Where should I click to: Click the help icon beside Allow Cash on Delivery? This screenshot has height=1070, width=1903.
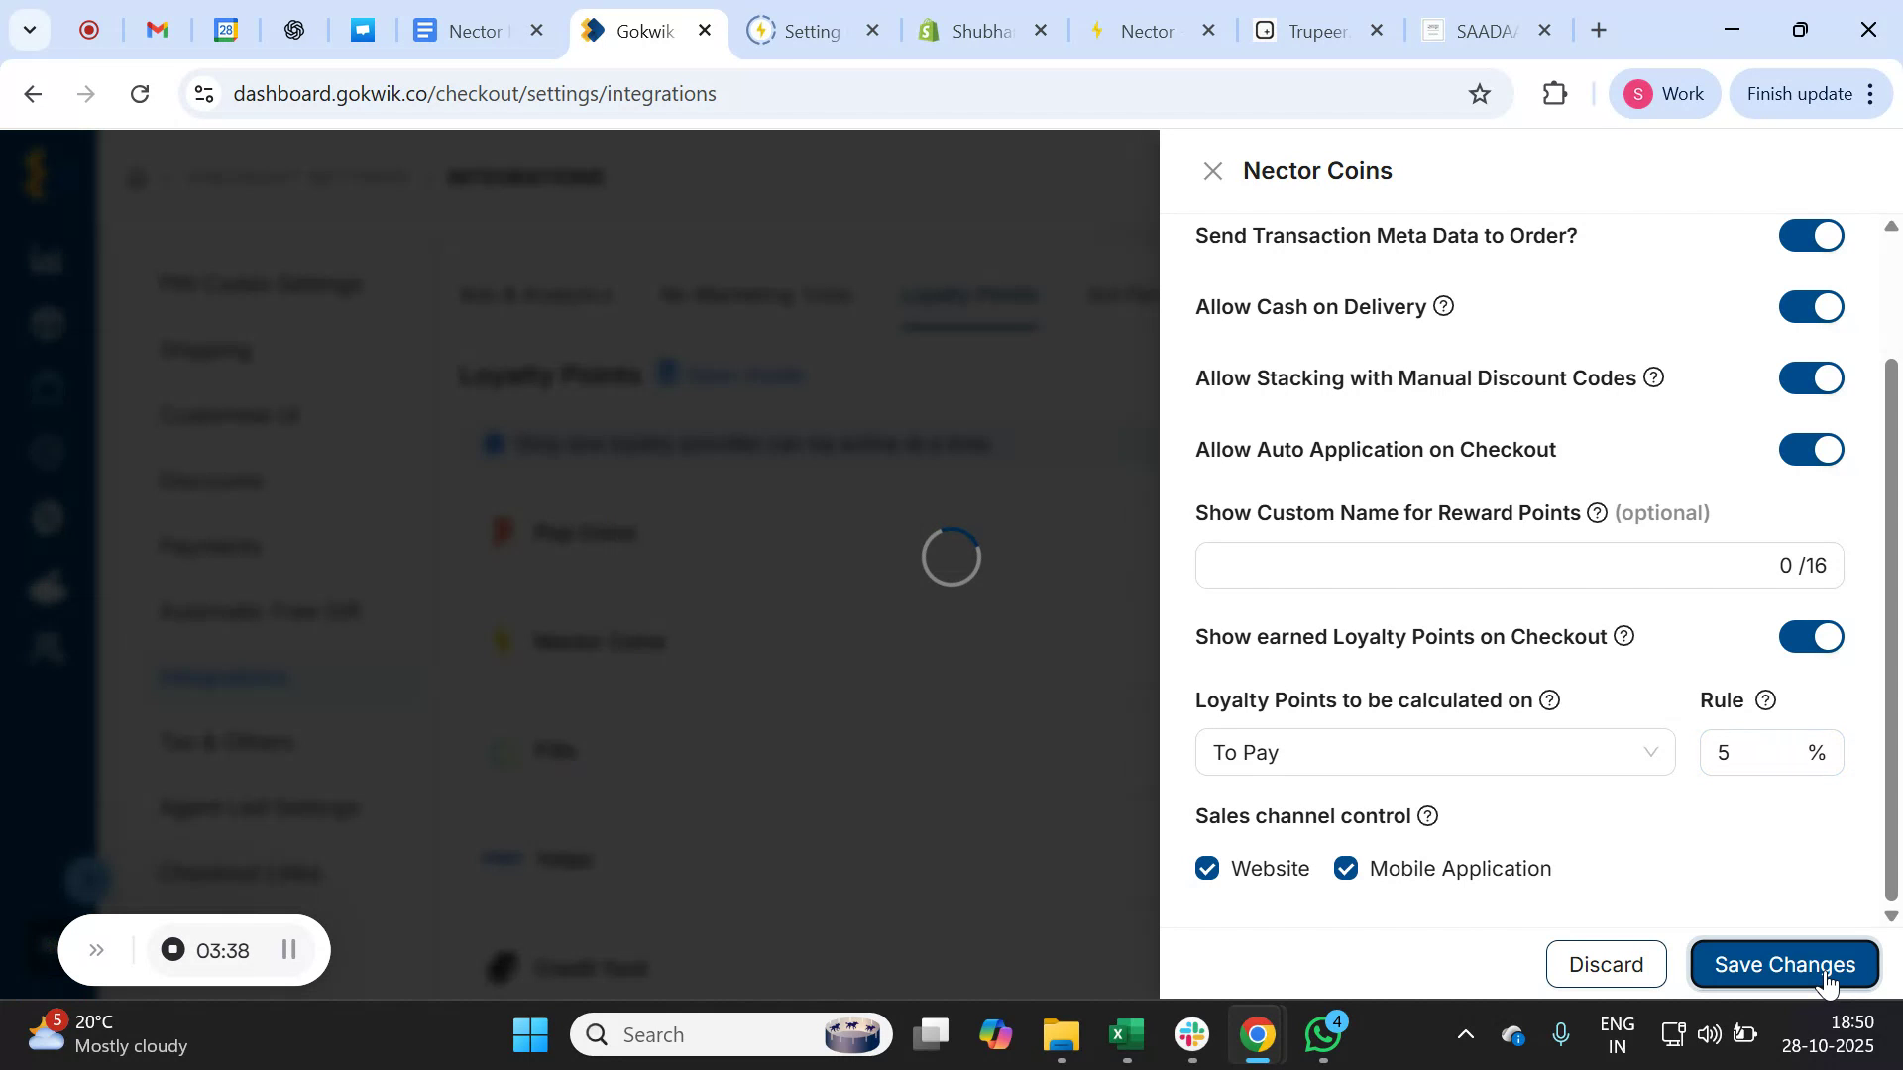[x=1444, y=306]
